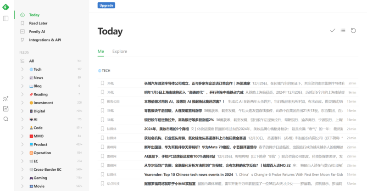
Task: Click the Feedly logo icon
Action: pyautogui.click(x=6, y=6)
